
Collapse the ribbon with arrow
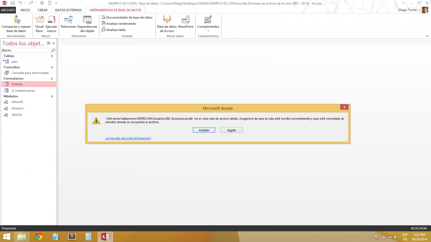pos(427,36)
